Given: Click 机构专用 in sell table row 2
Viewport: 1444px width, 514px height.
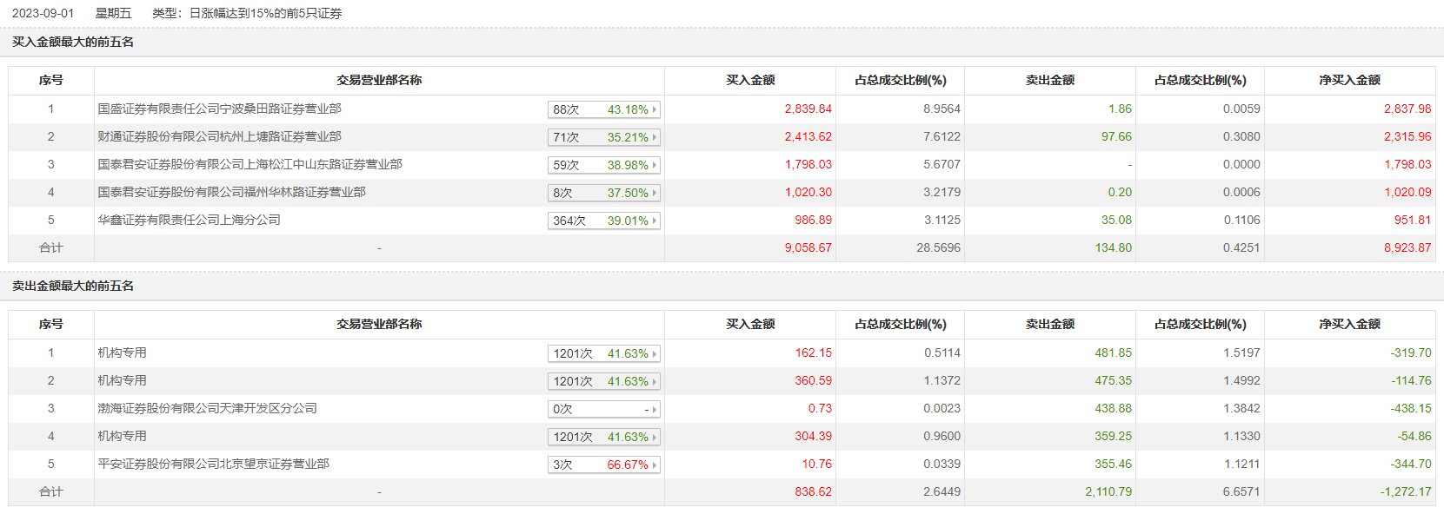Looking at the screenshot, I should click(122, 380).
